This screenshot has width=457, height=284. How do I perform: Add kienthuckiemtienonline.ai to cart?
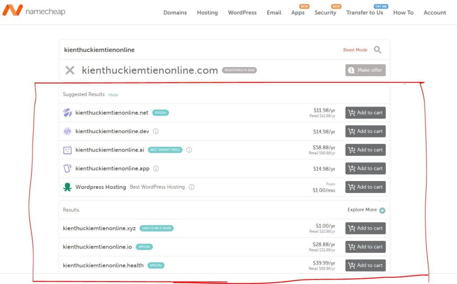tap(366, 150)
